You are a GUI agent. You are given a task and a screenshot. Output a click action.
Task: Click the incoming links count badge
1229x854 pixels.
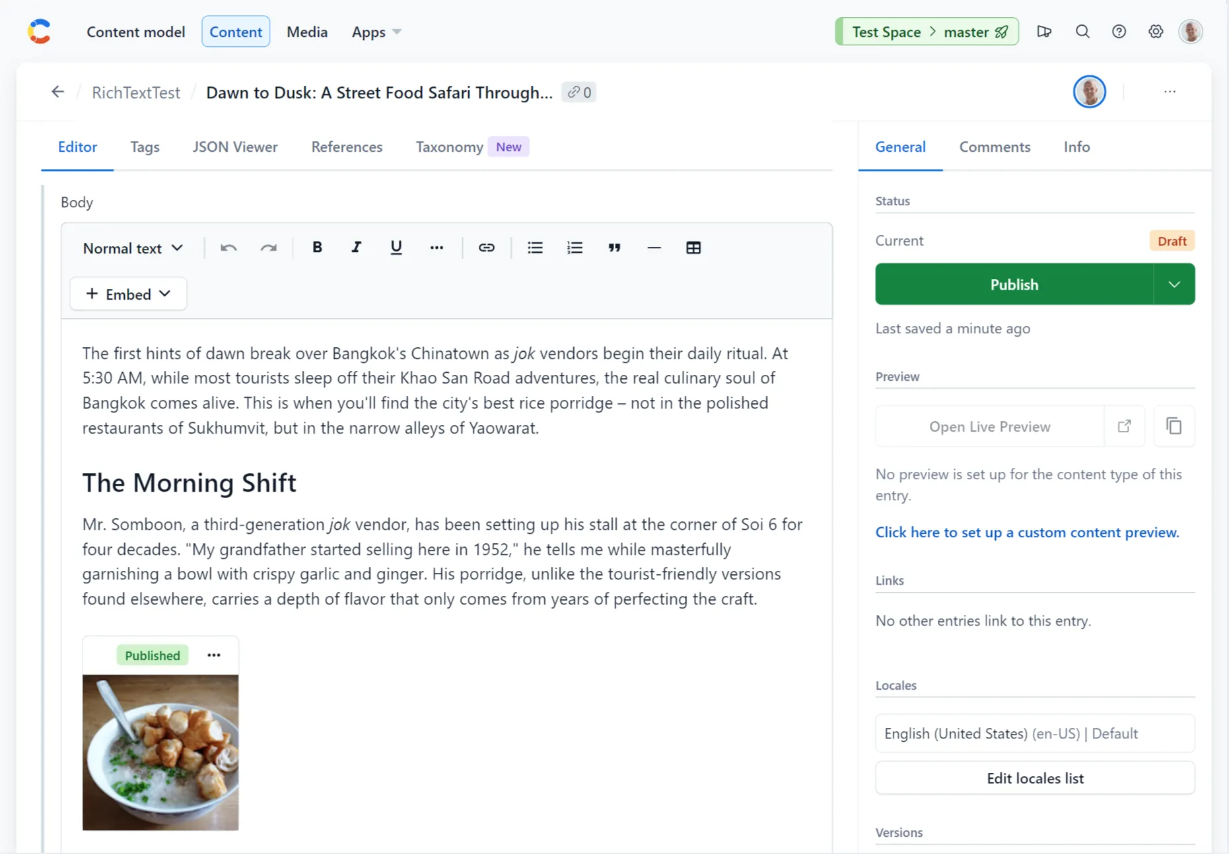point(579,92)
